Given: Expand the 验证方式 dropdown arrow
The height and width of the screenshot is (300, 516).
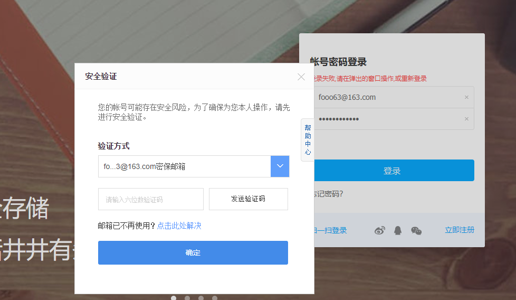Looking at the screenshot, I should [280, 166].
